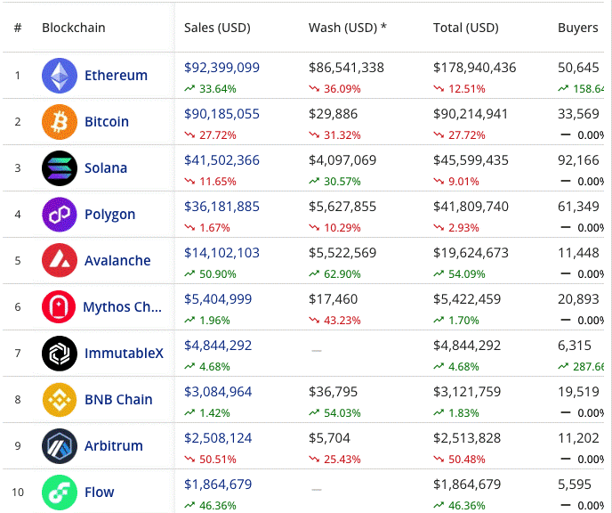Select ImmutableX buyers count 6,315
The width and height of the screenshot is (612, 513).
point(575,346)
